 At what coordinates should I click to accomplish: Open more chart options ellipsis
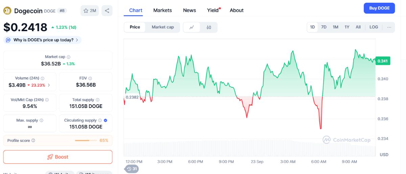(389, 27)
